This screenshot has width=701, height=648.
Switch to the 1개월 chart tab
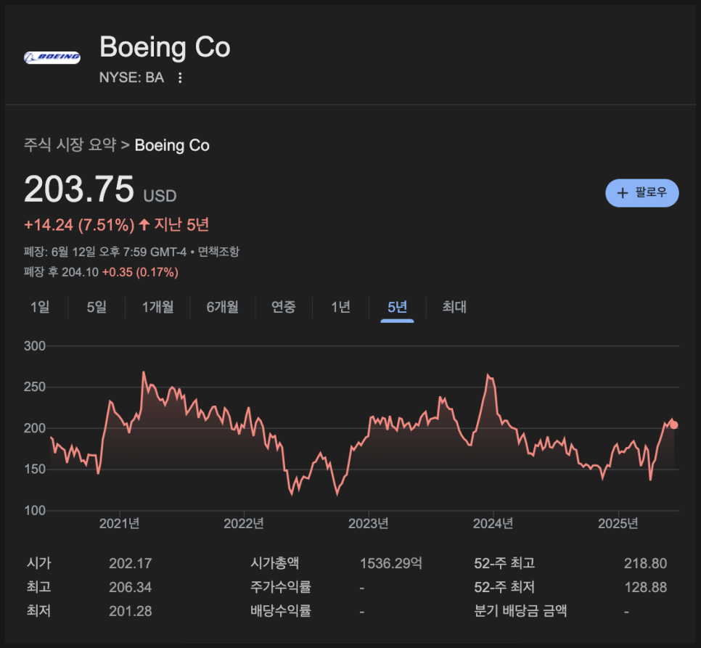click(x=157, y=307)
